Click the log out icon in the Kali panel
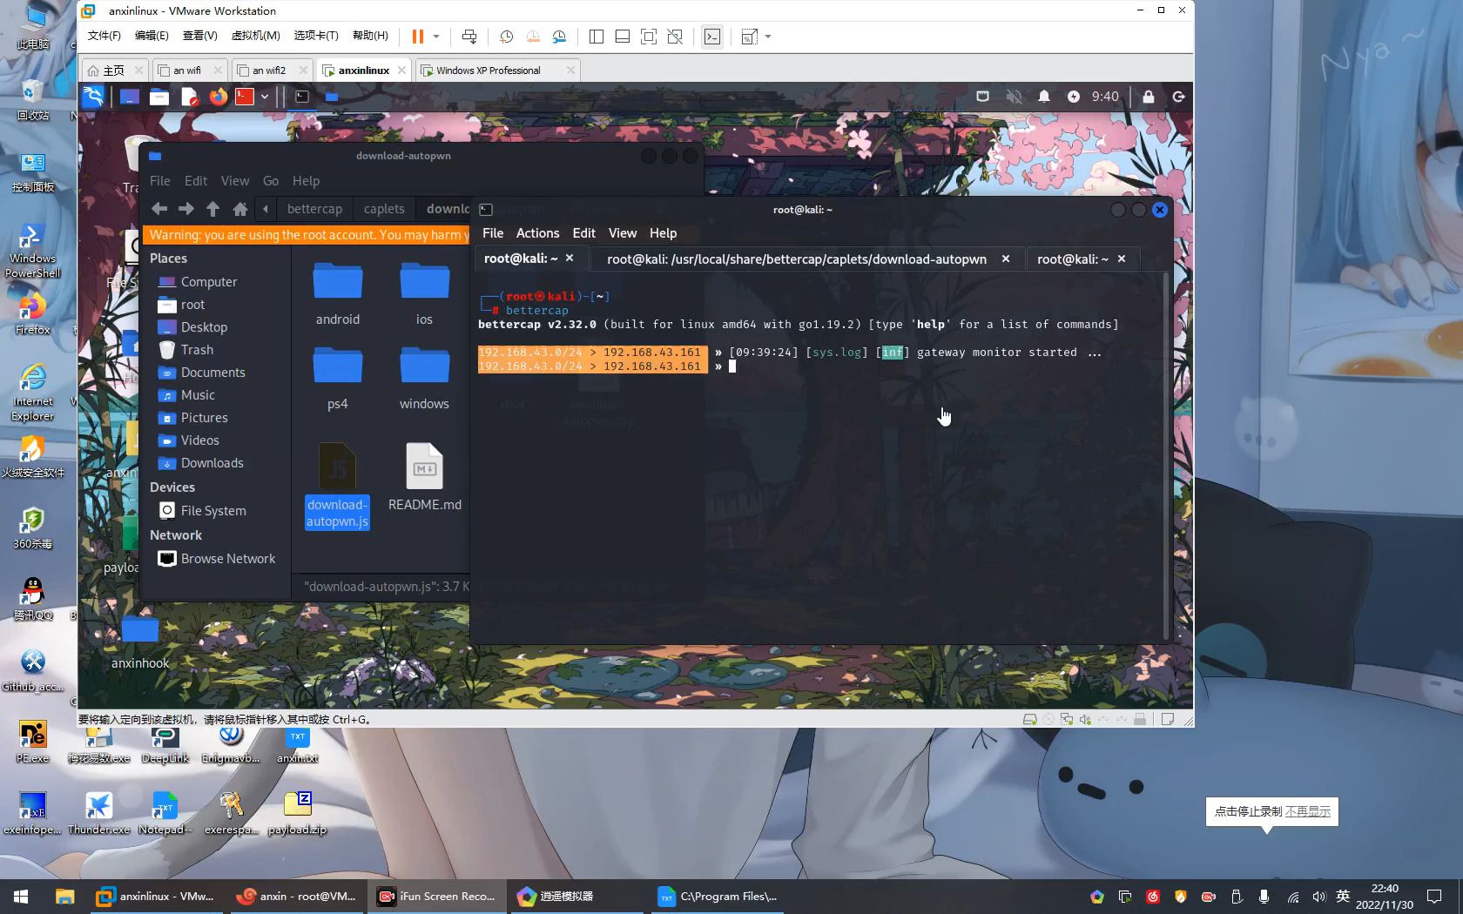The width and height of the screenshot is (1463, 914). (1178, 97)
